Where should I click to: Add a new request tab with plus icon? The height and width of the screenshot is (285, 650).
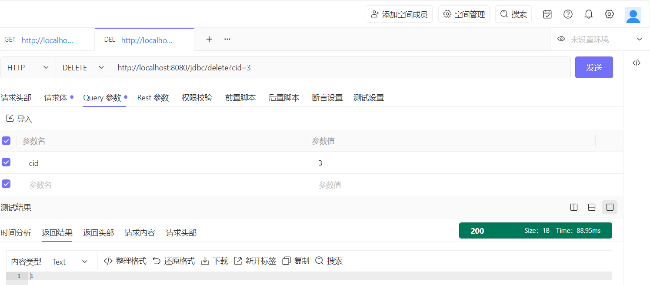209,39
